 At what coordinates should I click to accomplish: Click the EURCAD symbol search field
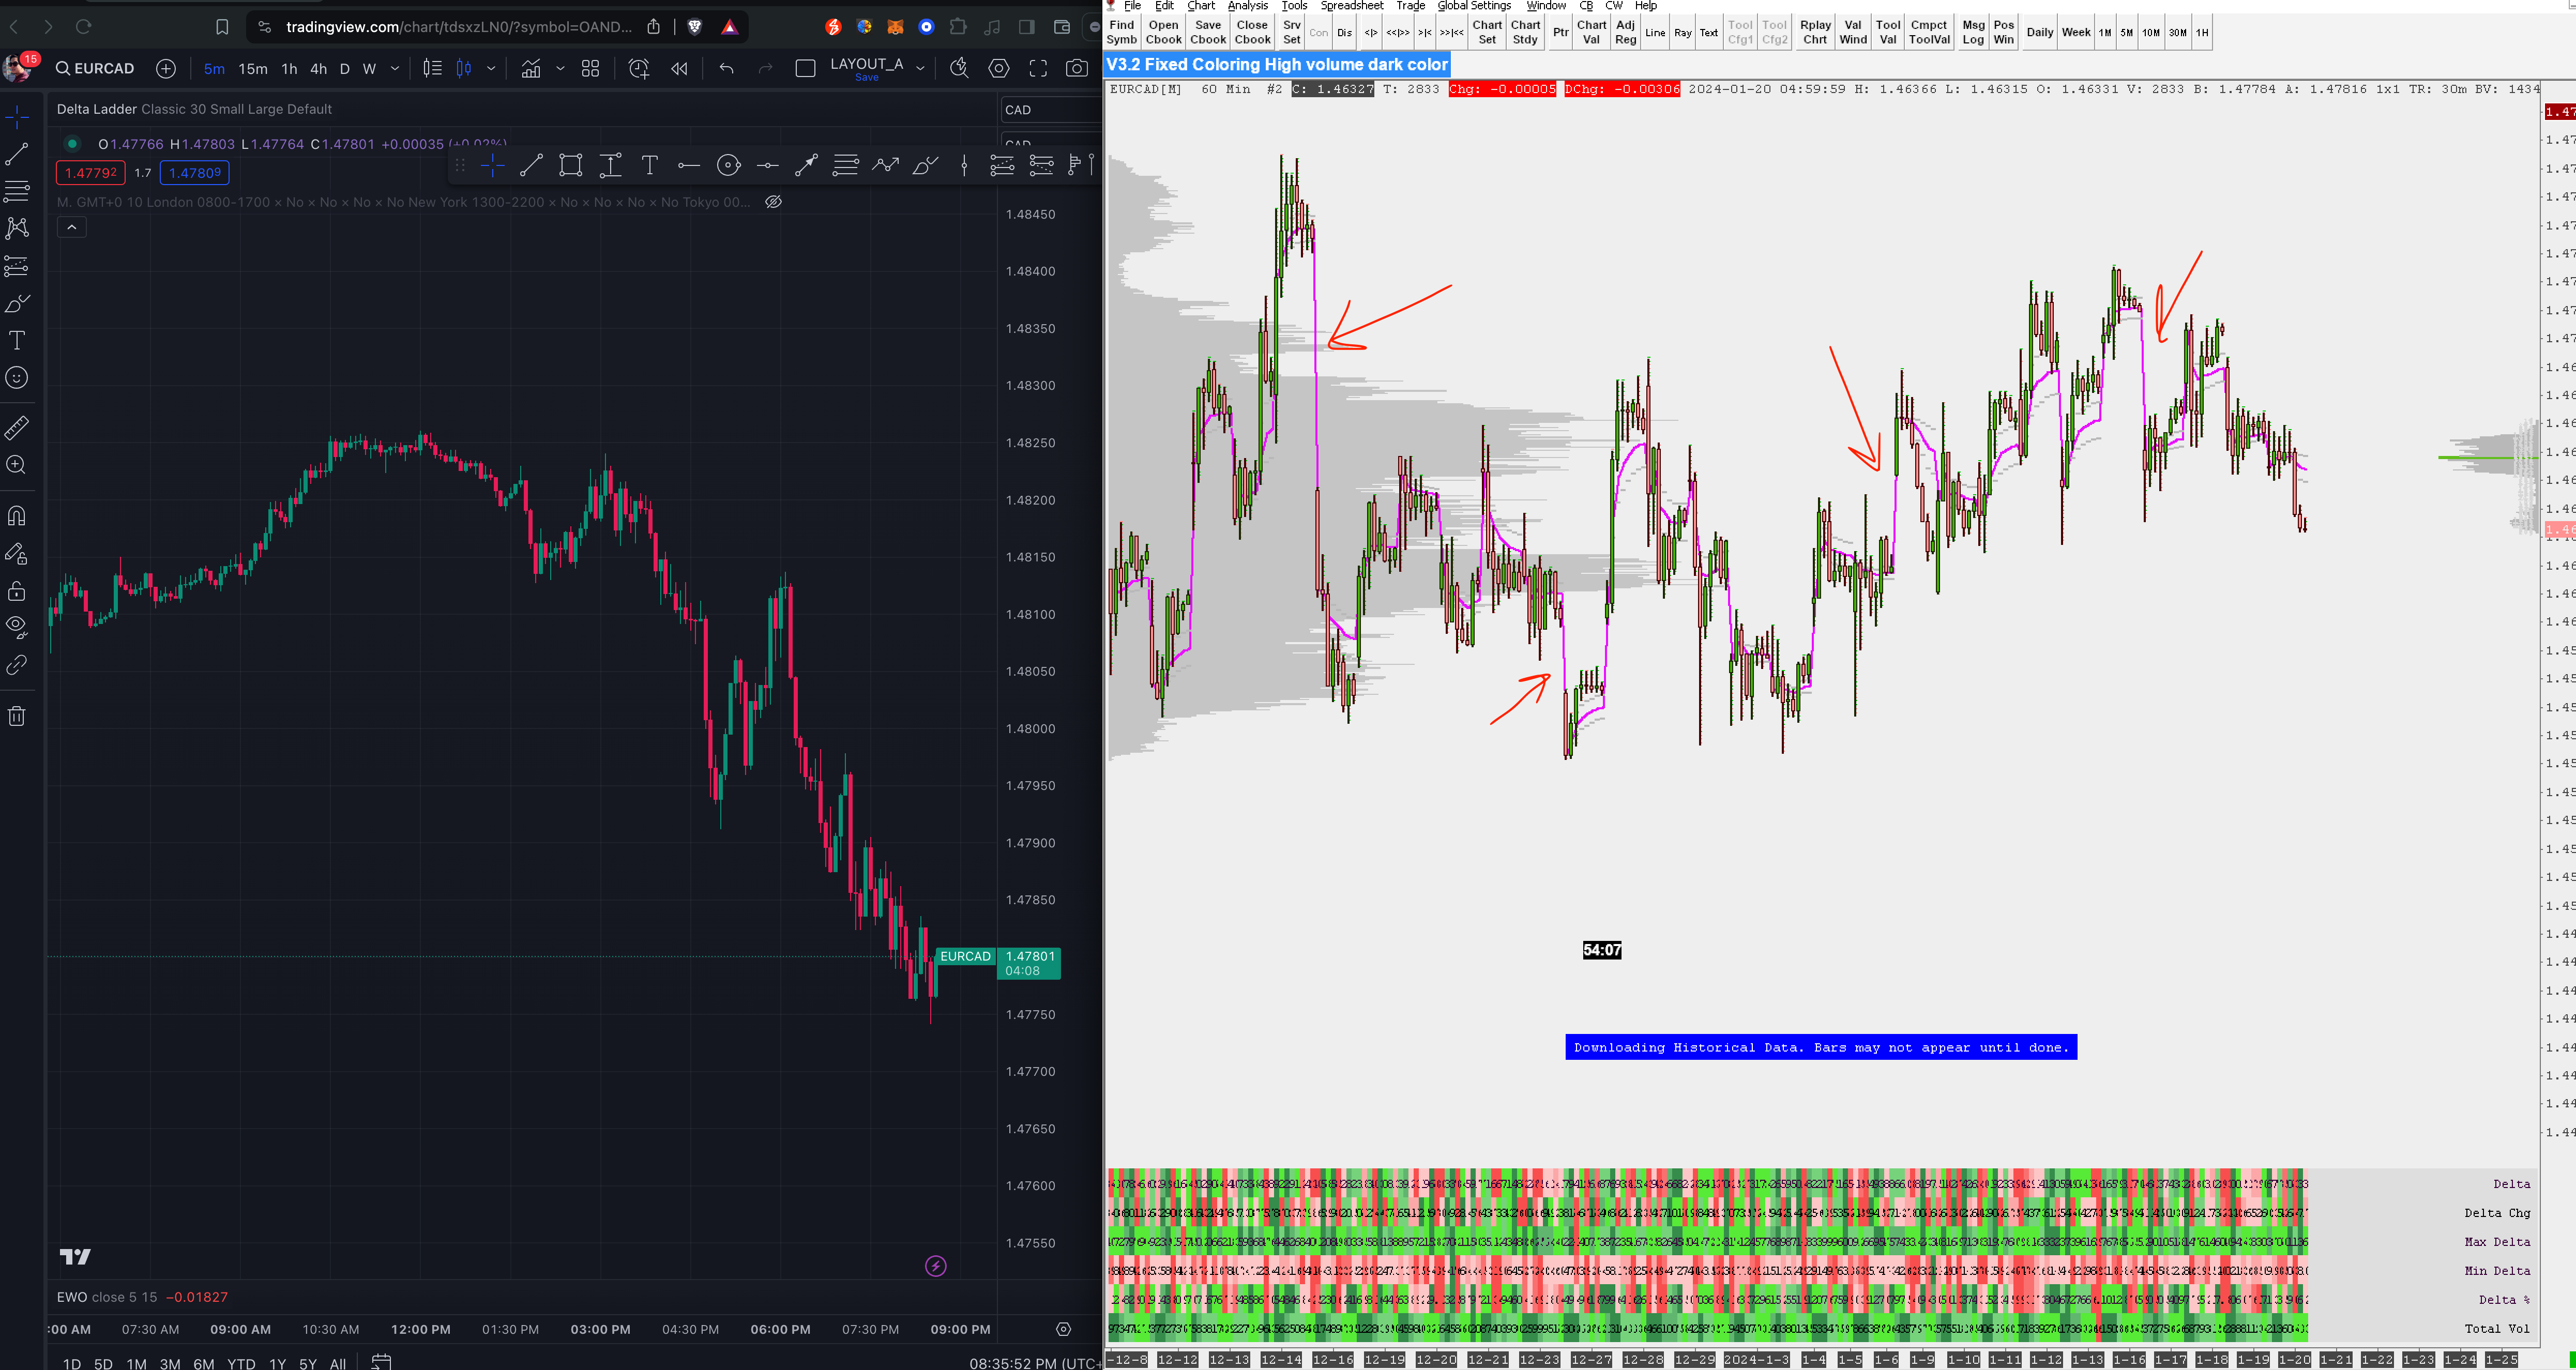click(96, 69)
